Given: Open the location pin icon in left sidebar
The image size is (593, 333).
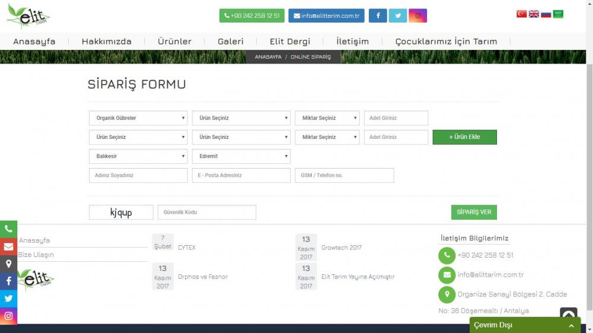Looking at the screenshot, I should (x=8, y=264).
